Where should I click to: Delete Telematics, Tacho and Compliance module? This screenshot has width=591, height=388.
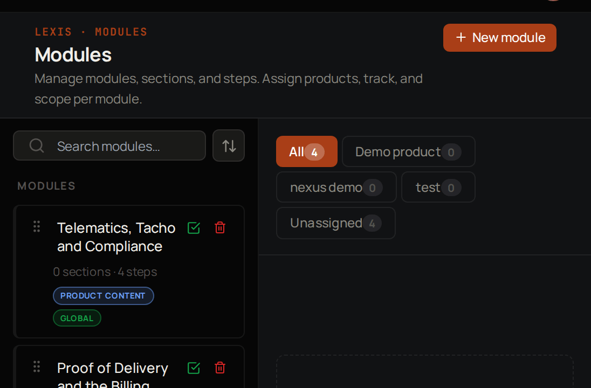[x=220, y=228]
